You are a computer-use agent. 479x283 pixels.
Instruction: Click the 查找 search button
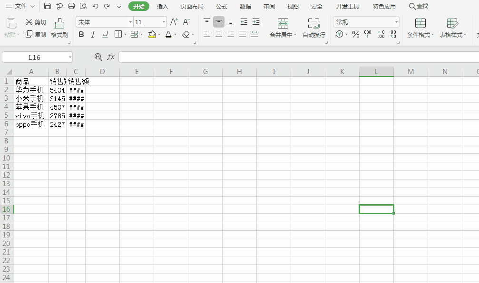pyautogui.click(x=419, y=6)
